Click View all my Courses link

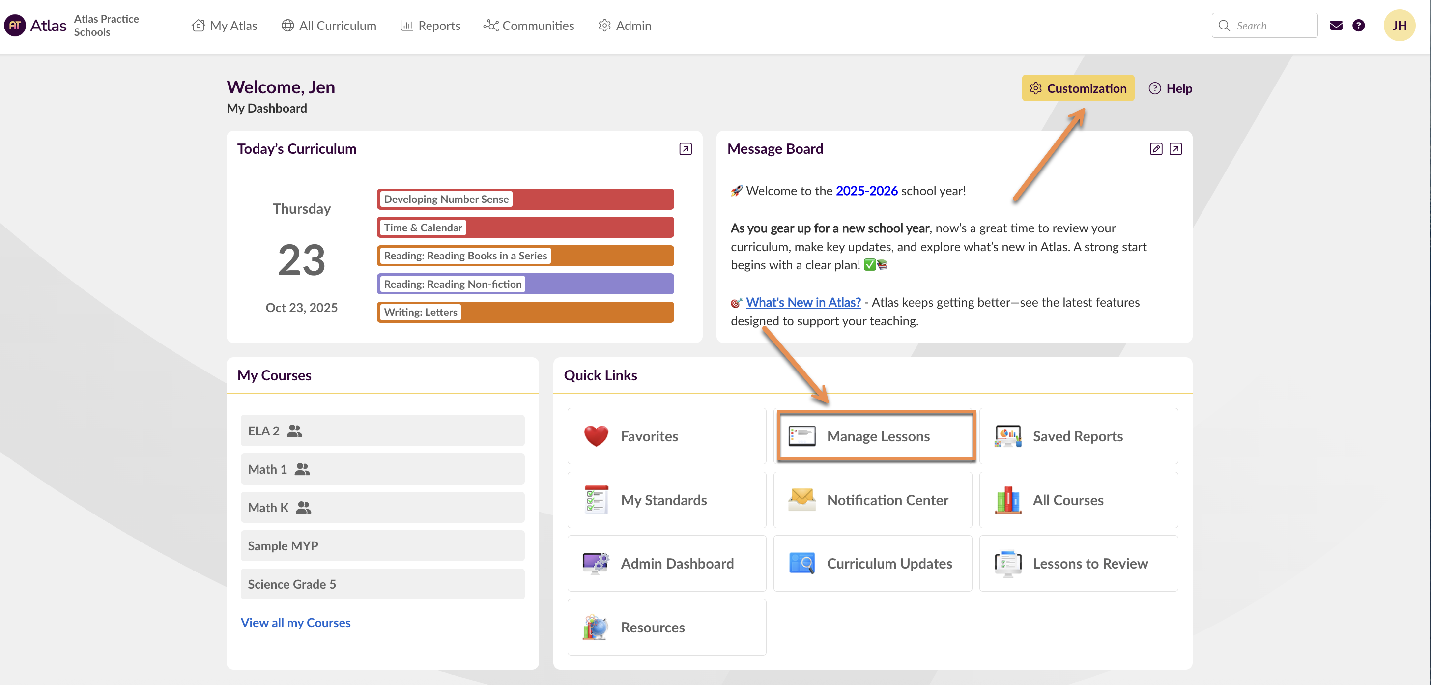[295, 622]
